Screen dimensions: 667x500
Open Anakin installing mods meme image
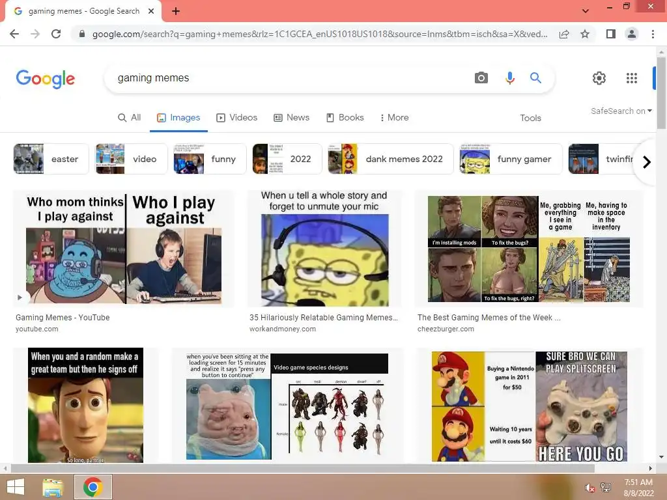[529, 249]
